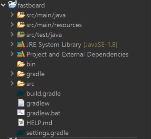Click the fastboard Gradle project icon
Image resolution: width=151 pixels, height=139 pixels.
pos(12,4)
